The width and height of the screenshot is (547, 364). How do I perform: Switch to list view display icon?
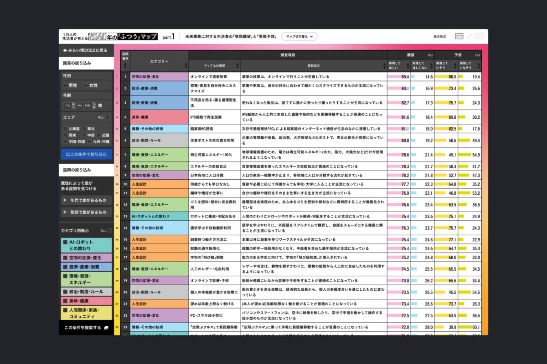point(459,36)
